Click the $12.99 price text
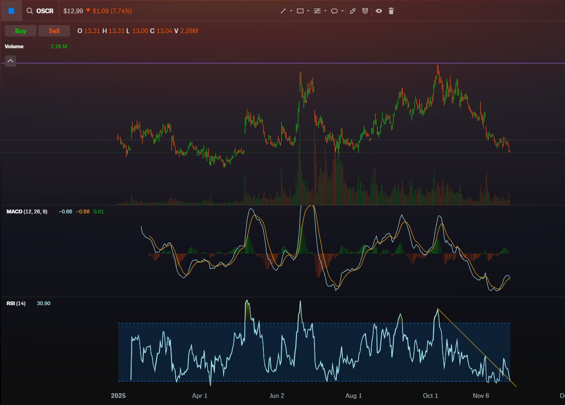Screen dimensions: 565x405 [73, 11]
